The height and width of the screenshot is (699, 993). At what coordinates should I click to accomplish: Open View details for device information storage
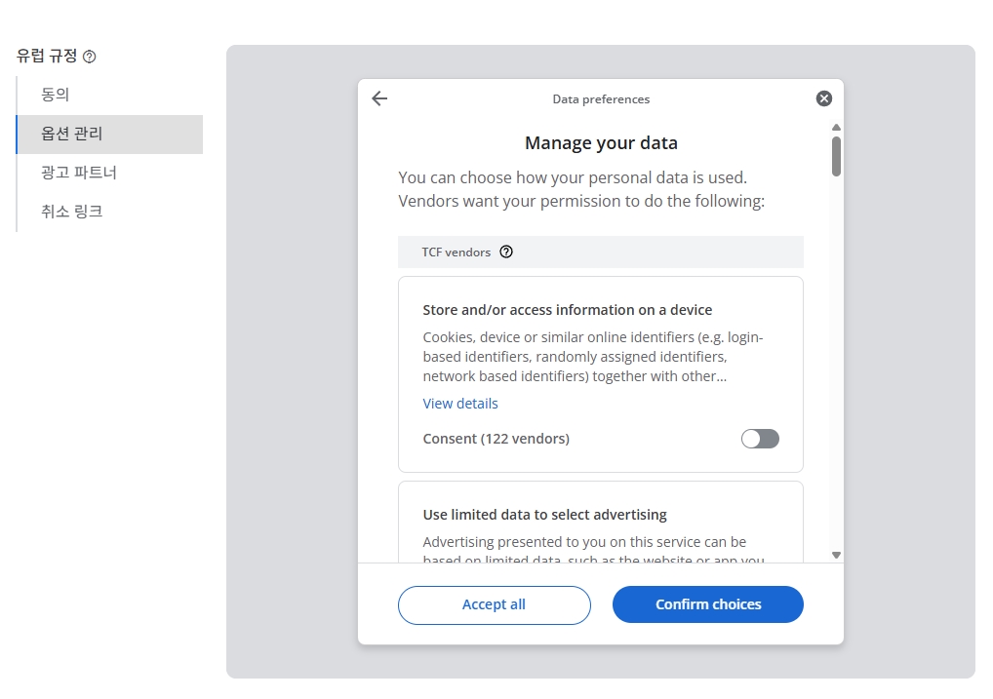tap(459, 403)
